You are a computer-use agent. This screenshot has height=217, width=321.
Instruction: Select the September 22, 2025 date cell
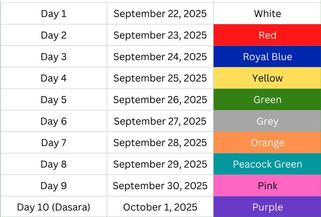click(160, 14)
